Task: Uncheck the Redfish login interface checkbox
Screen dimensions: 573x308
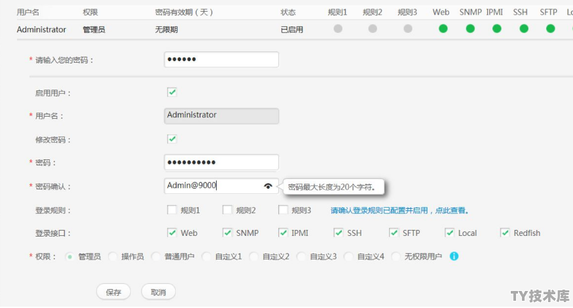Action: [505, 233]
